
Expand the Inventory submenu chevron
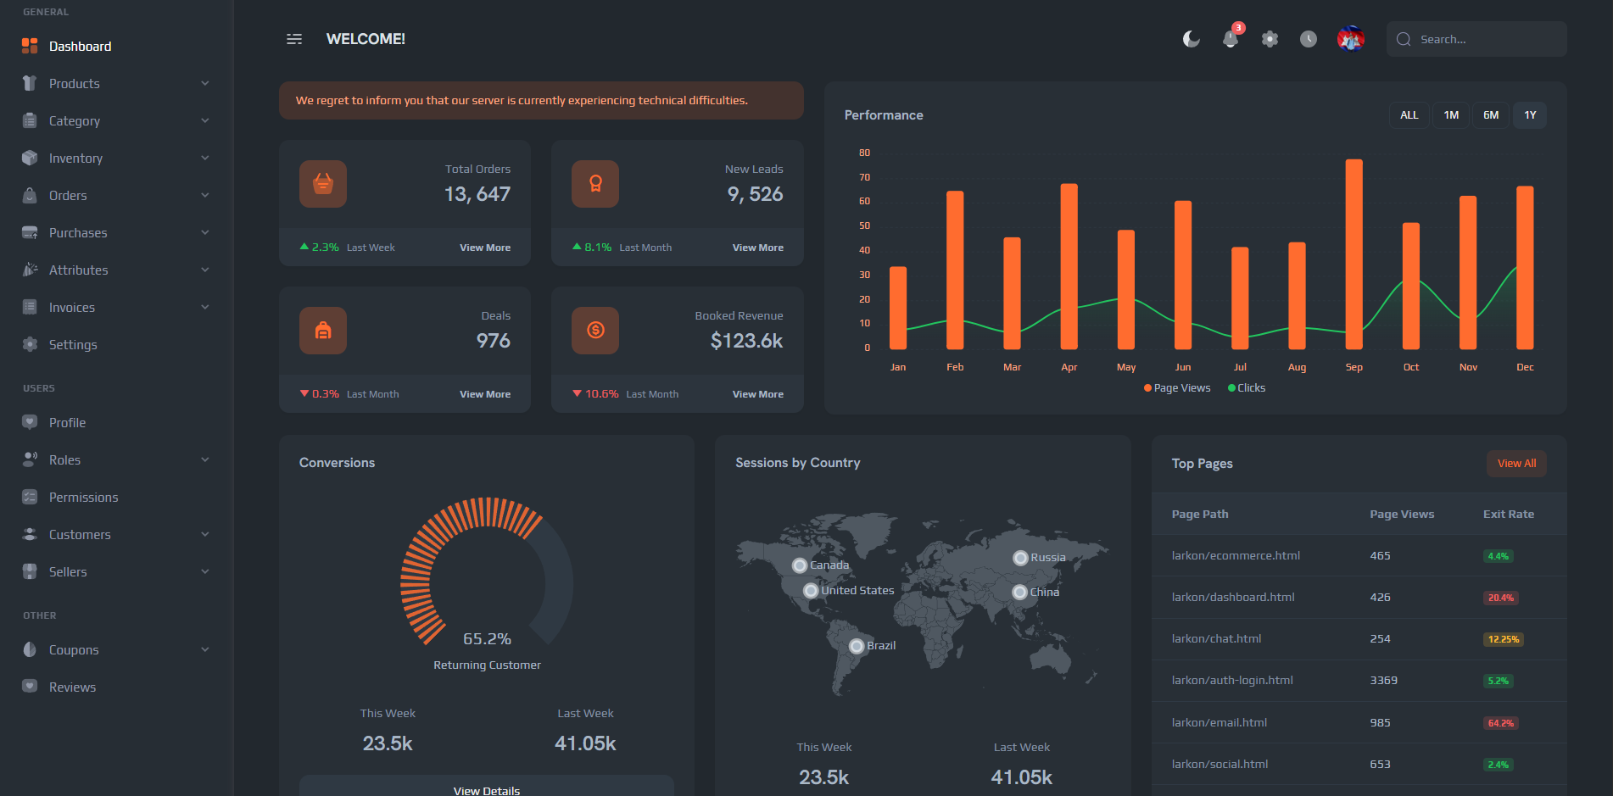coord(205,158)
